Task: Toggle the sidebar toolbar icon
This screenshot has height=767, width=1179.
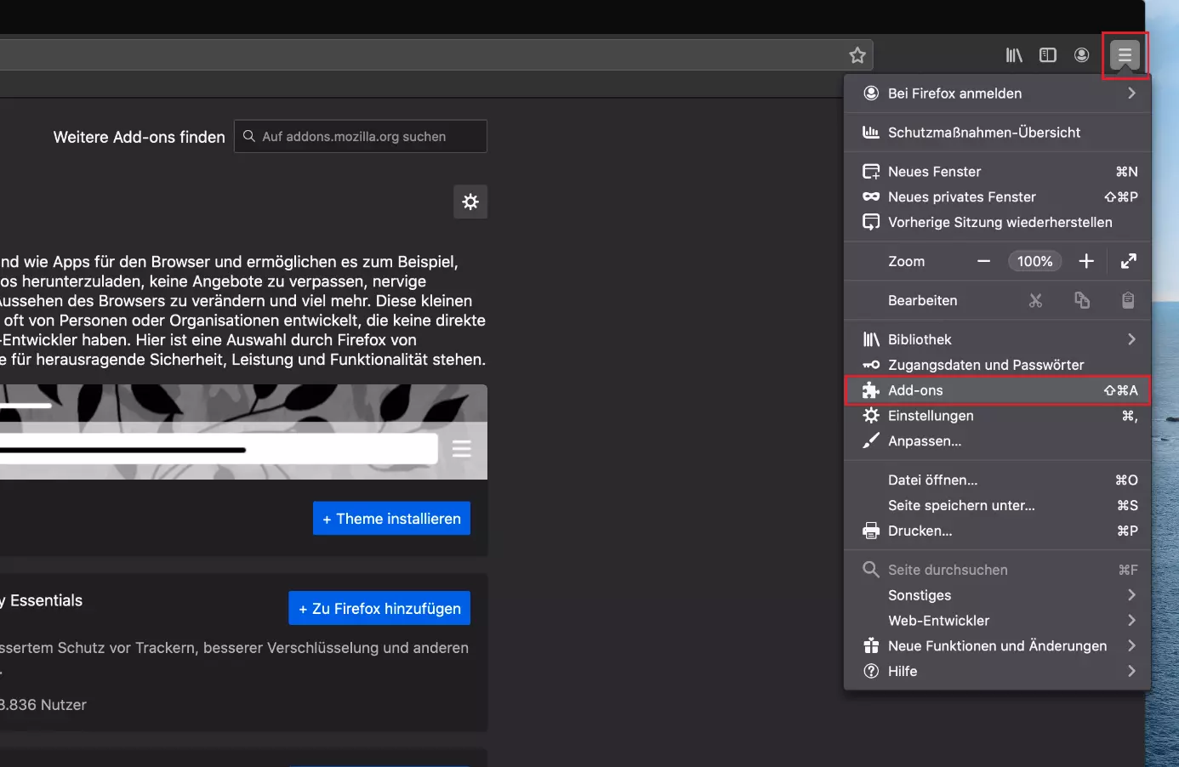Action: click(x=1048, y=55)
